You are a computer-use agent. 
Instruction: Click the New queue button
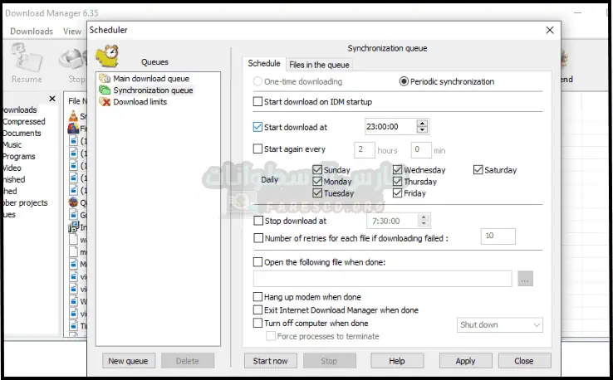point(128,361)
